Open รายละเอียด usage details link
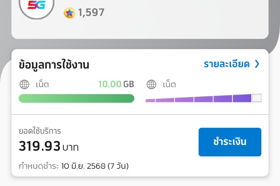The image size is (280, 186). (x=226, y=64)
